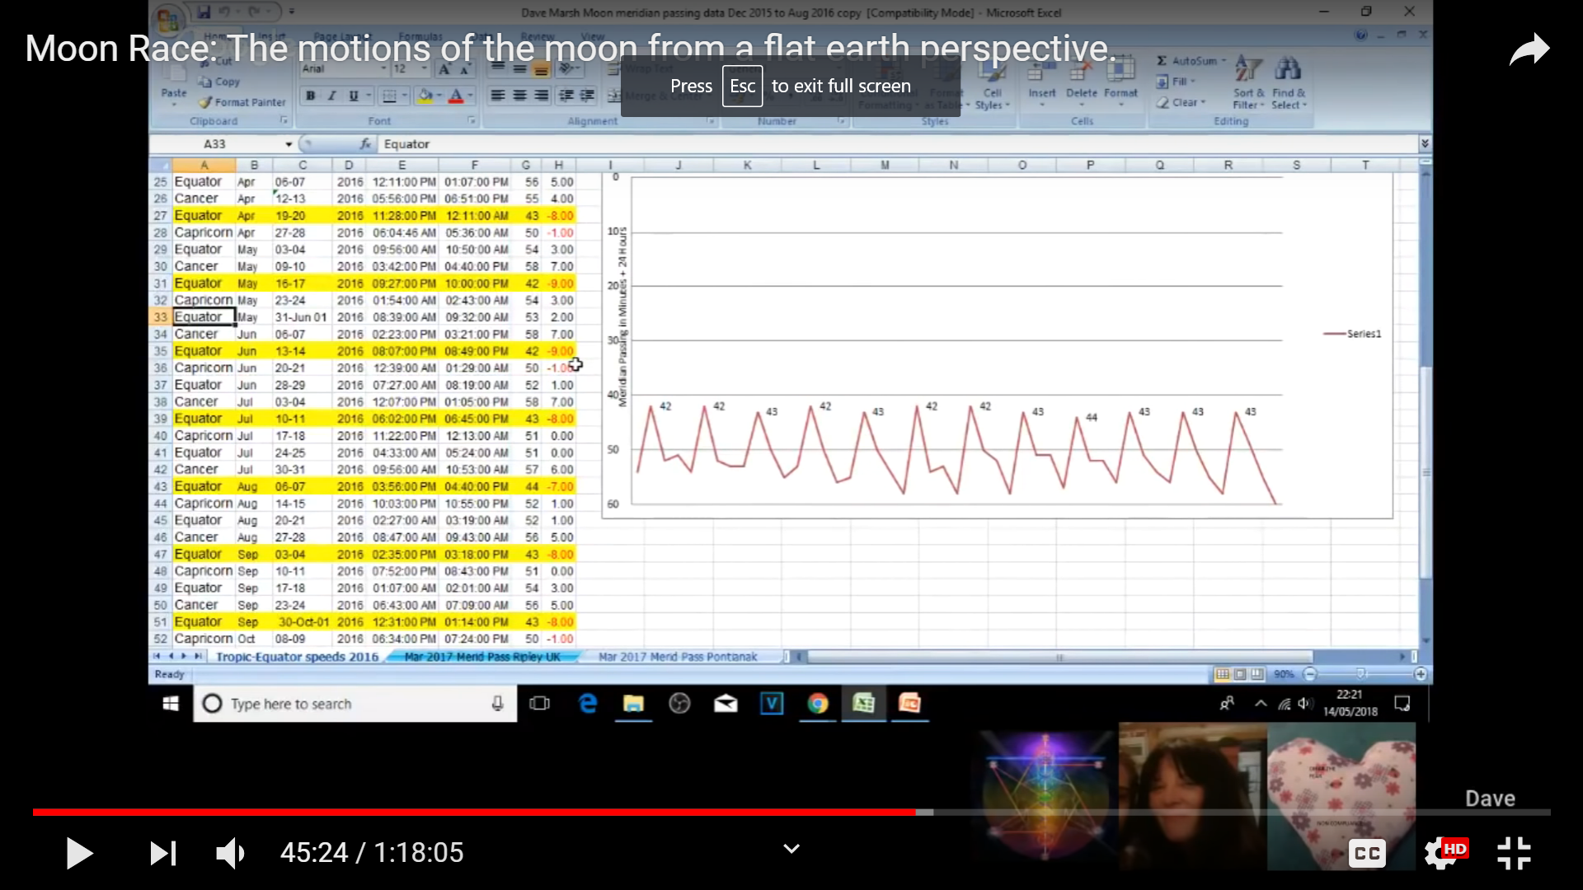
Task: Select the Series1 chart legend entry
Action: tap(1352, 334)
